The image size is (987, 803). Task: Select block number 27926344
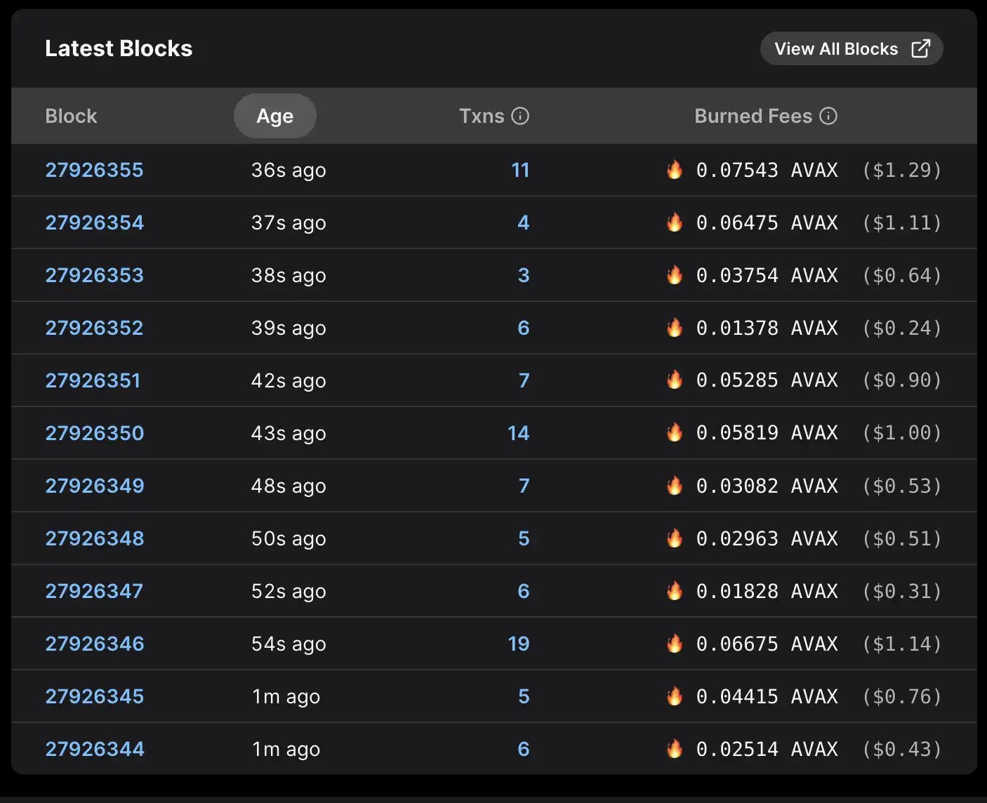(x=94, y=749)
